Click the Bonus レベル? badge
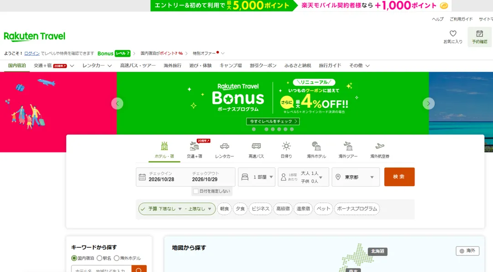 tap(114, 53)
